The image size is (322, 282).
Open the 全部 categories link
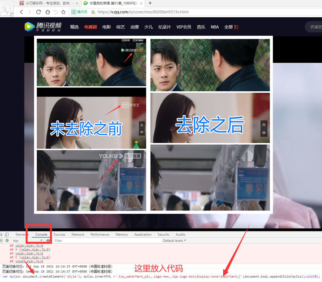tap(228, 27)
